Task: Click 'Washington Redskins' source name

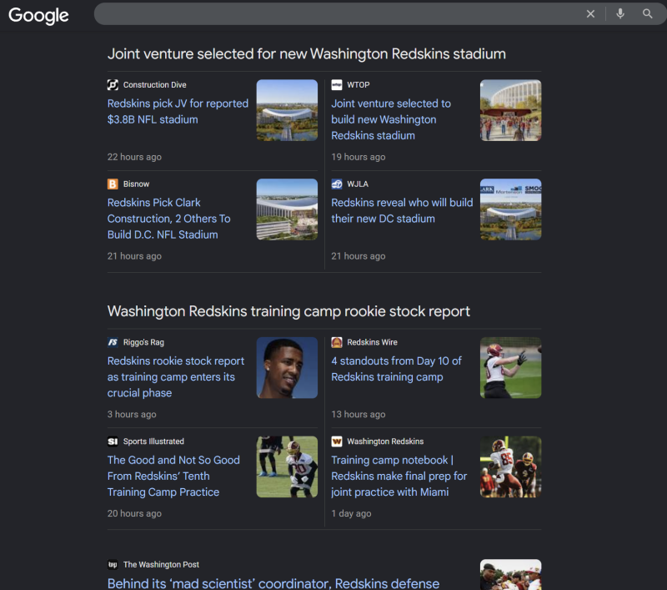Action: click(x=385, y=441)
